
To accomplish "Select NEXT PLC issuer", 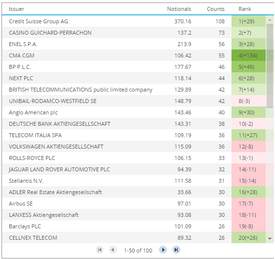I will [x=21, y=78].
